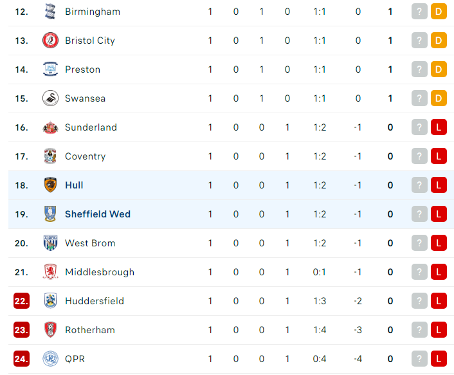This screenshot has height=375, width=454.
Task: Open the Huddersfield team page
Action: pos(95,301)
